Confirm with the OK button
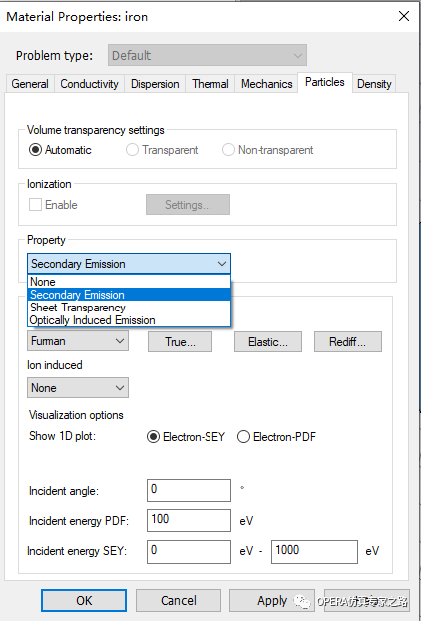Image resolution: width=421 pixels, height=621 pixels. pos(84,600)
